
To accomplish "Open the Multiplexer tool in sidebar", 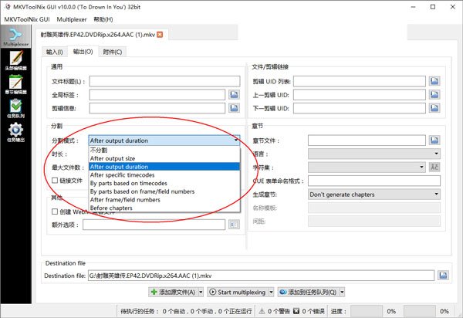I will pyautogui.click(x=15, y=36).
